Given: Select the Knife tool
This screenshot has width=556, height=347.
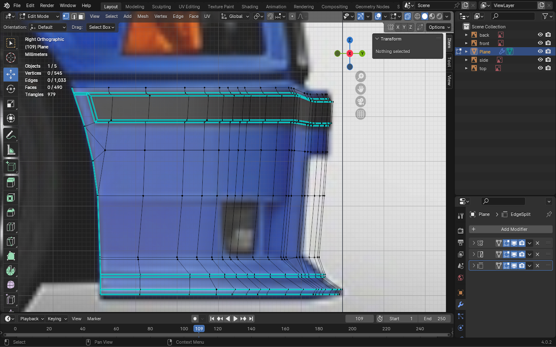Looking at the screenshot, I should (x=11, y=242).
